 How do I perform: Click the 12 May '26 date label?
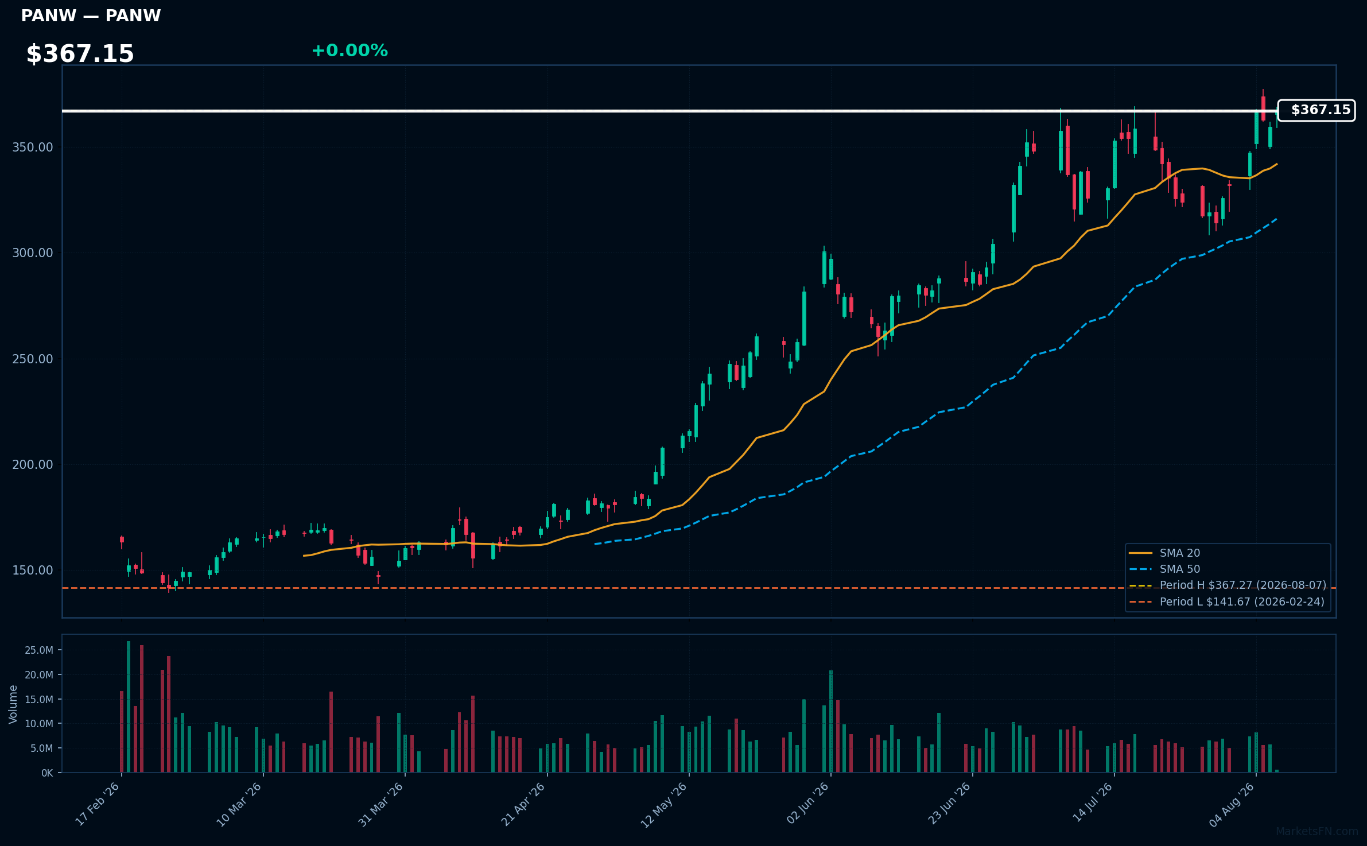(664, 805)
